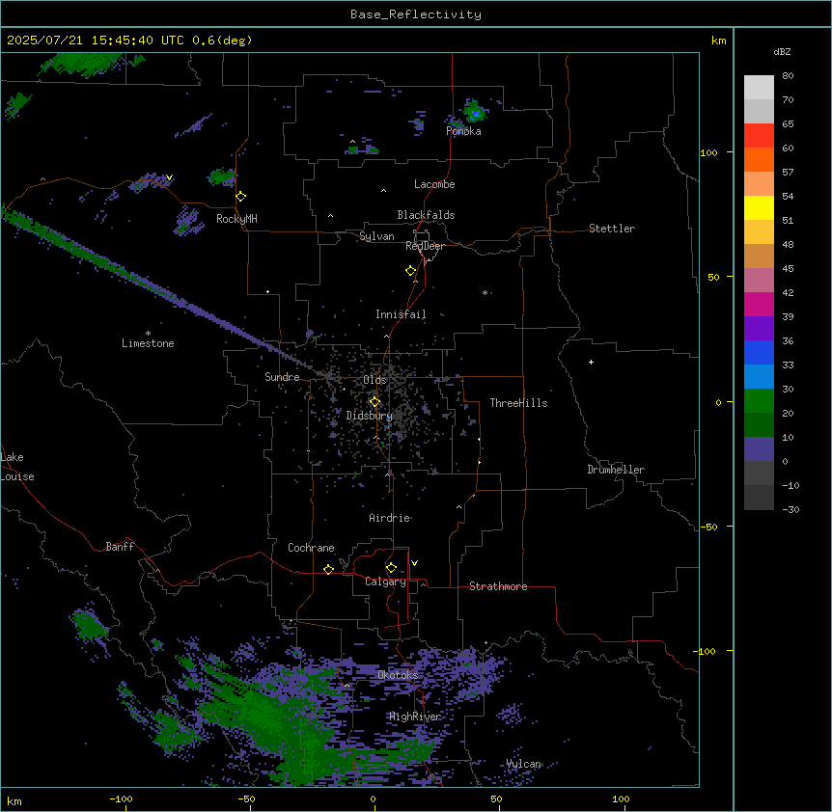Click the -50 km tick on bottom axis

(x=246, y=798)
